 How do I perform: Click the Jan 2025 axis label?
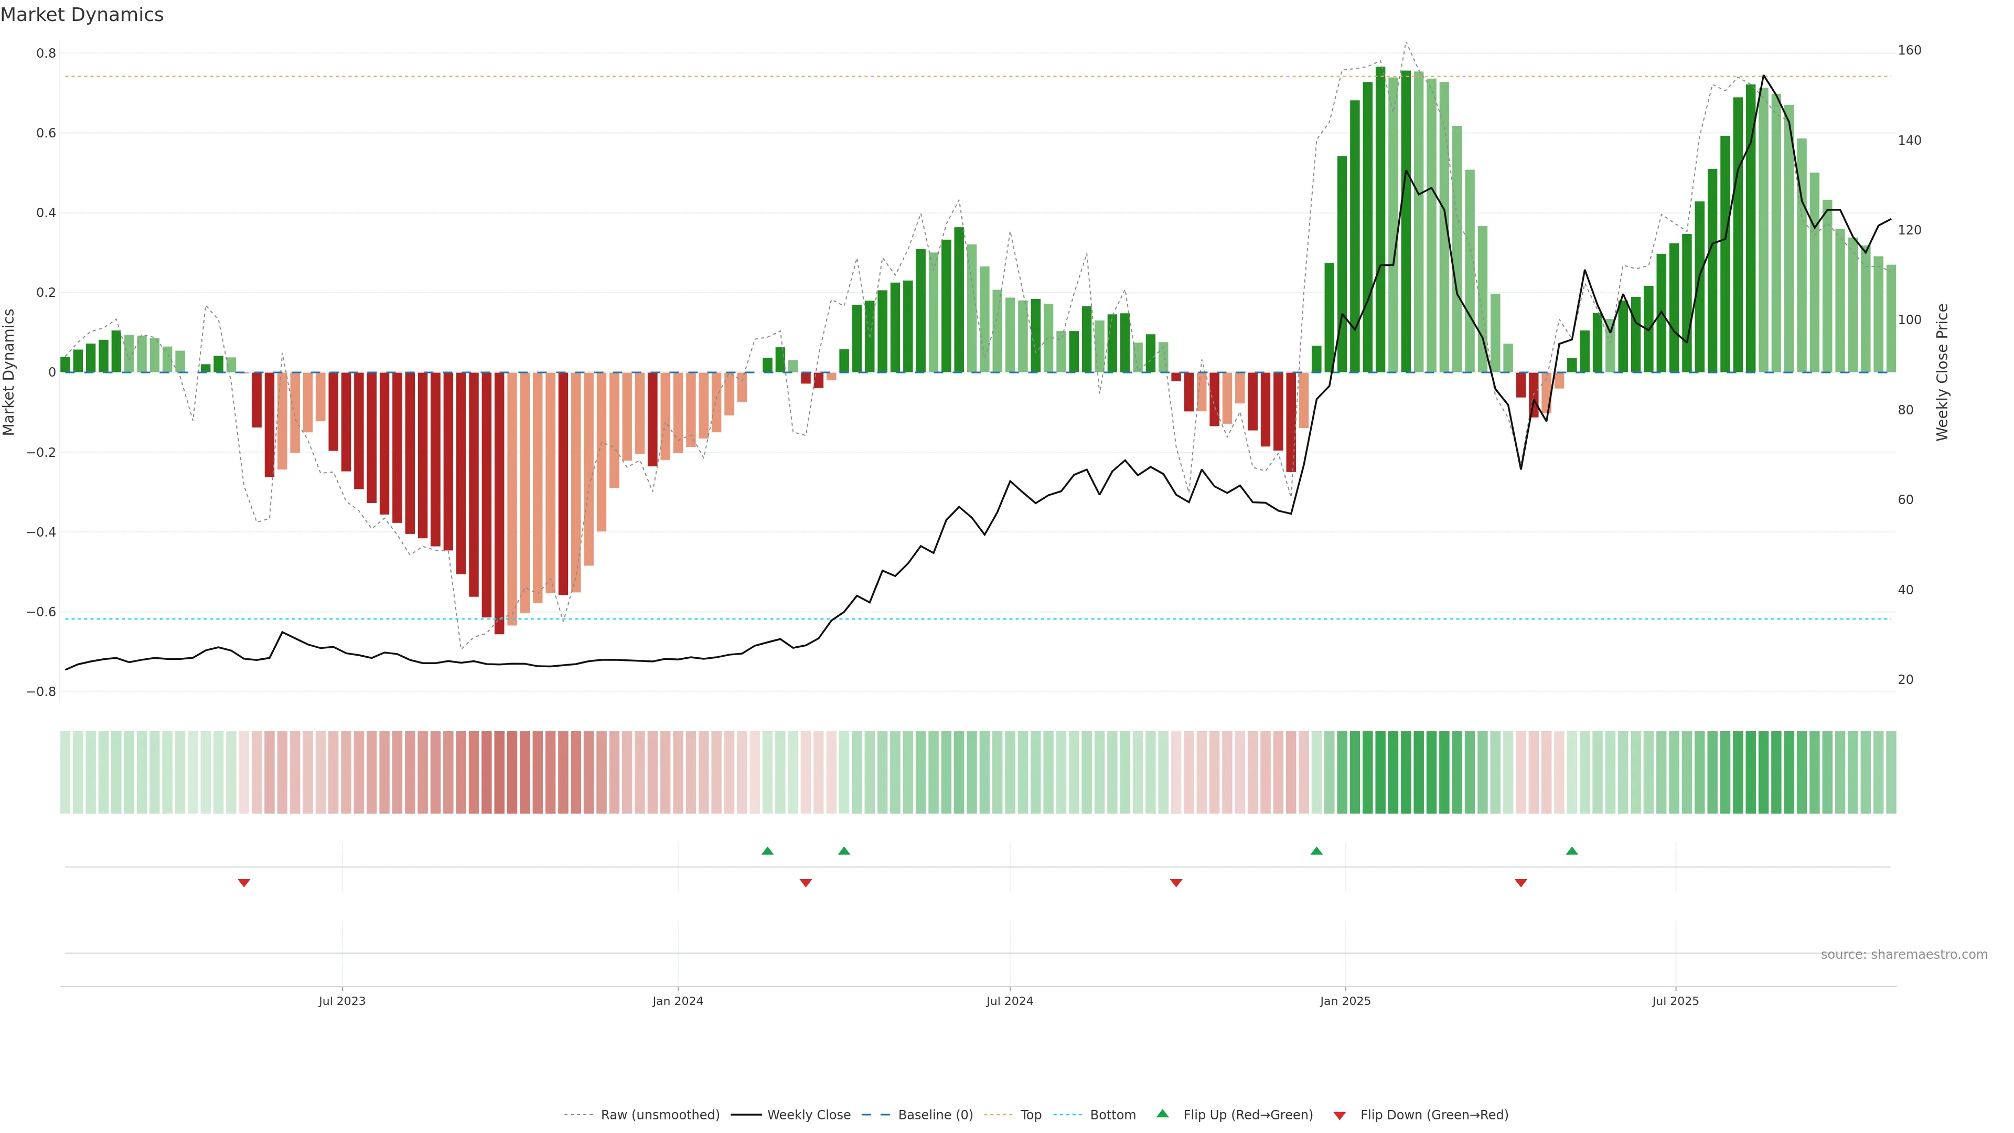(1345, 1001)
